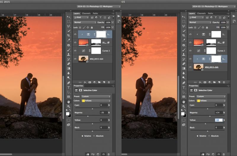The image size is (237, 156).
Task: Add layer mask in right Layers panel
Action: [x=205, y=82]
